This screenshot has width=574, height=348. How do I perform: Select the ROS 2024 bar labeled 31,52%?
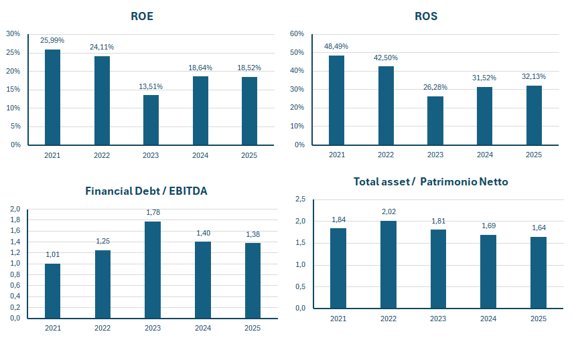pos(485,116)
